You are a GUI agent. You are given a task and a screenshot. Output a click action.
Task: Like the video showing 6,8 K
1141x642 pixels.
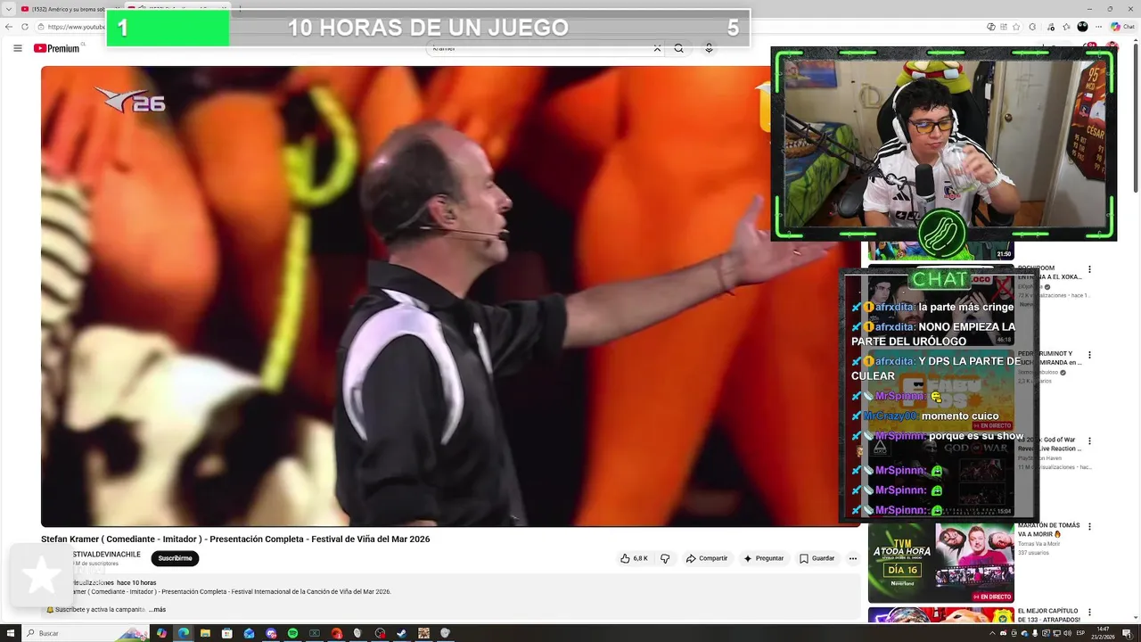[634, 558]
